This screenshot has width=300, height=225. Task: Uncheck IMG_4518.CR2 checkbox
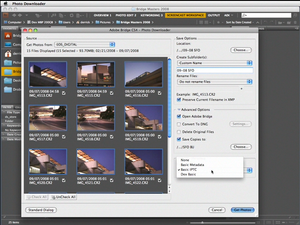tap(112, 137)
